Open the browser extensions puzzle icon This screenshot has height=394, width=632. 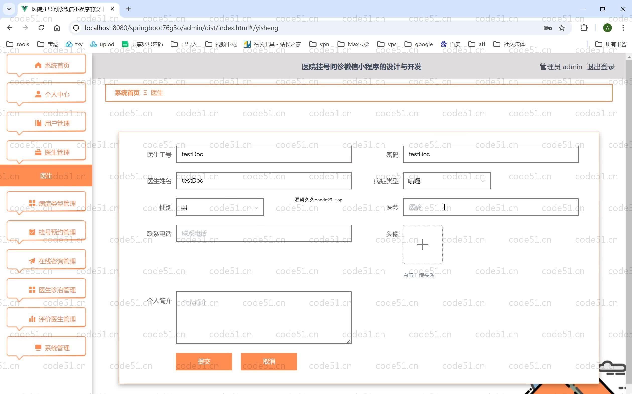point(584,28)
